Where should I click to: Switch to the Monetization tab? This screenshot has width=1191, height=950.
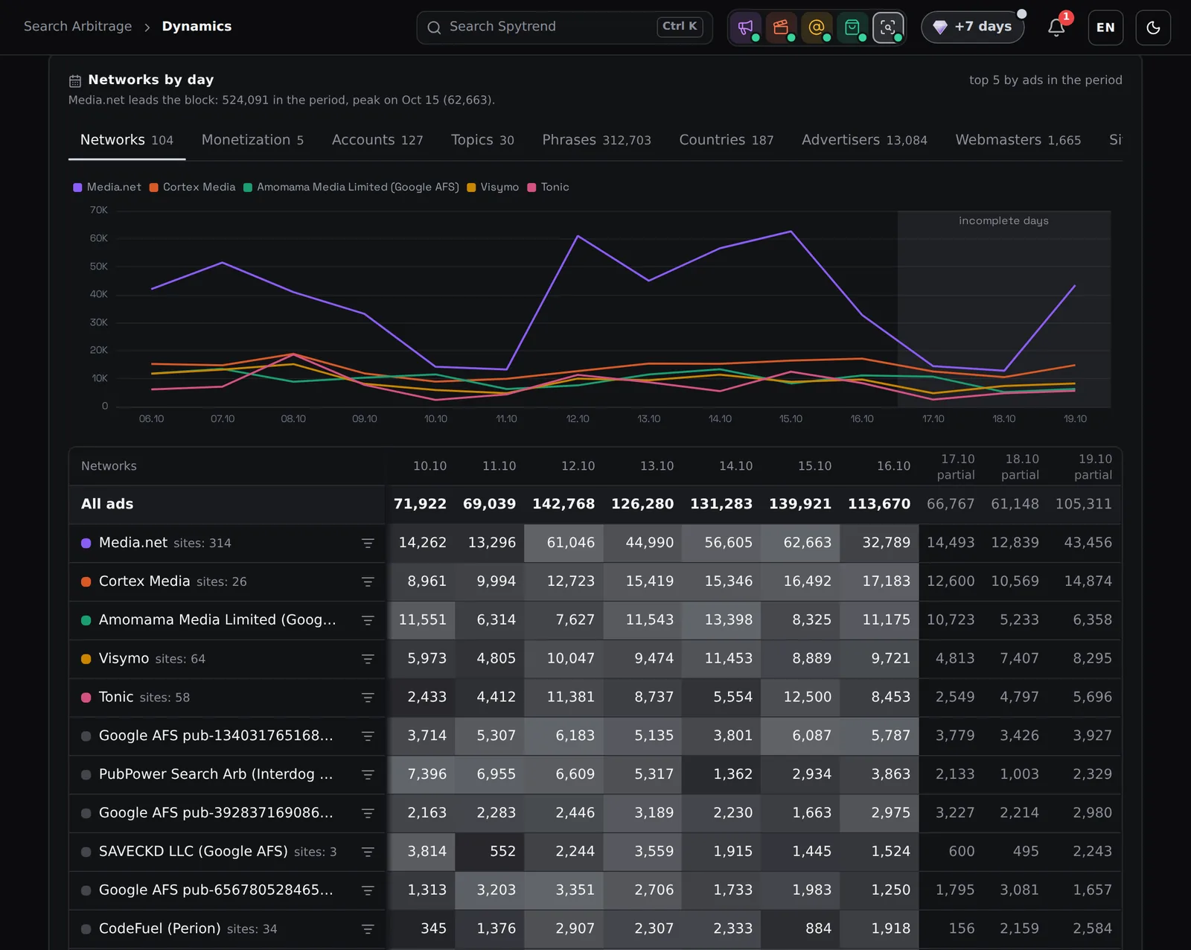point(252,140)
